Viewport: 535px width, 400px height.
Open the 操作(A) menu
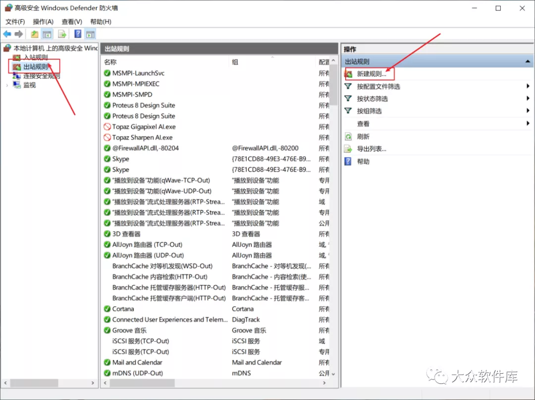tap(43, 22)
